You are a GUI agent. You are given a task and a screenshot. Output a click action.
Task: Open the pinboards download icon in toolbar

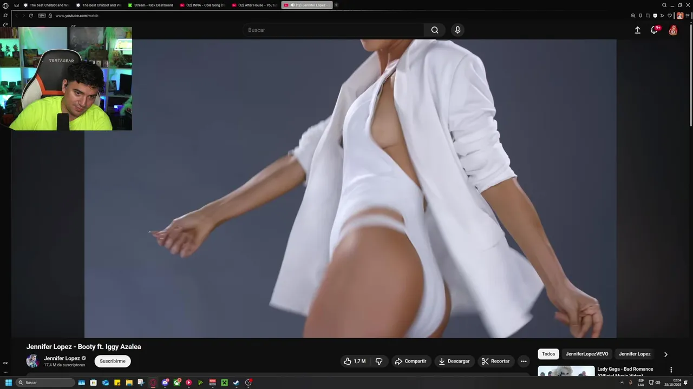(640, 16)
